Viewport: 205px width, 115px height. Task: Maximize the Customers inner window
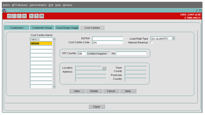[200, 10]
